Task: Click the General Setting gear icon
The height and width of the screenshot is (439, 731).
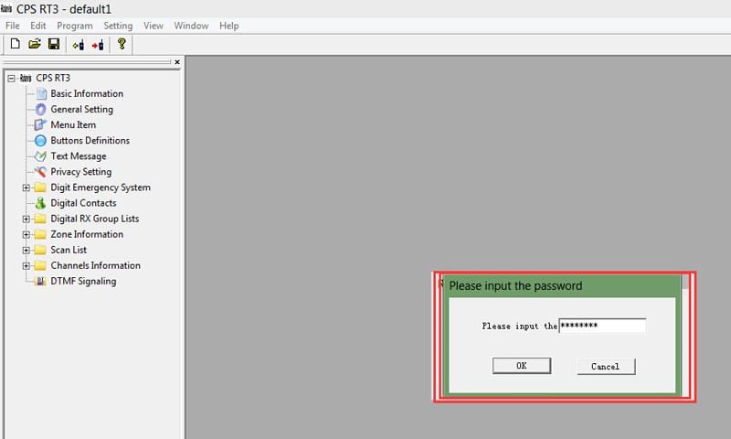Action: point(41,109)
